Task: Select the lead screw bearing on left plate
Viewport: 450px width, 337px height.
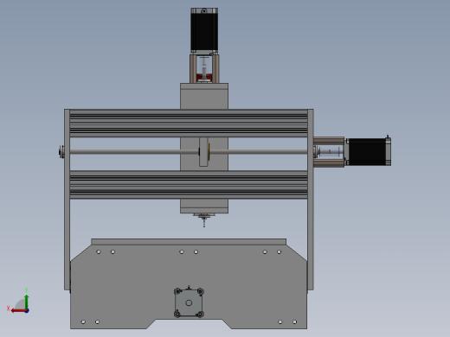Action: (61, 152)
